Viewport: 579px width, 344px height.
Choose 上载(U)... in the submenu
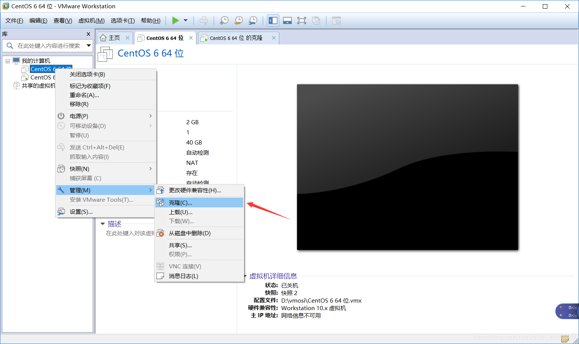(199, 212)
